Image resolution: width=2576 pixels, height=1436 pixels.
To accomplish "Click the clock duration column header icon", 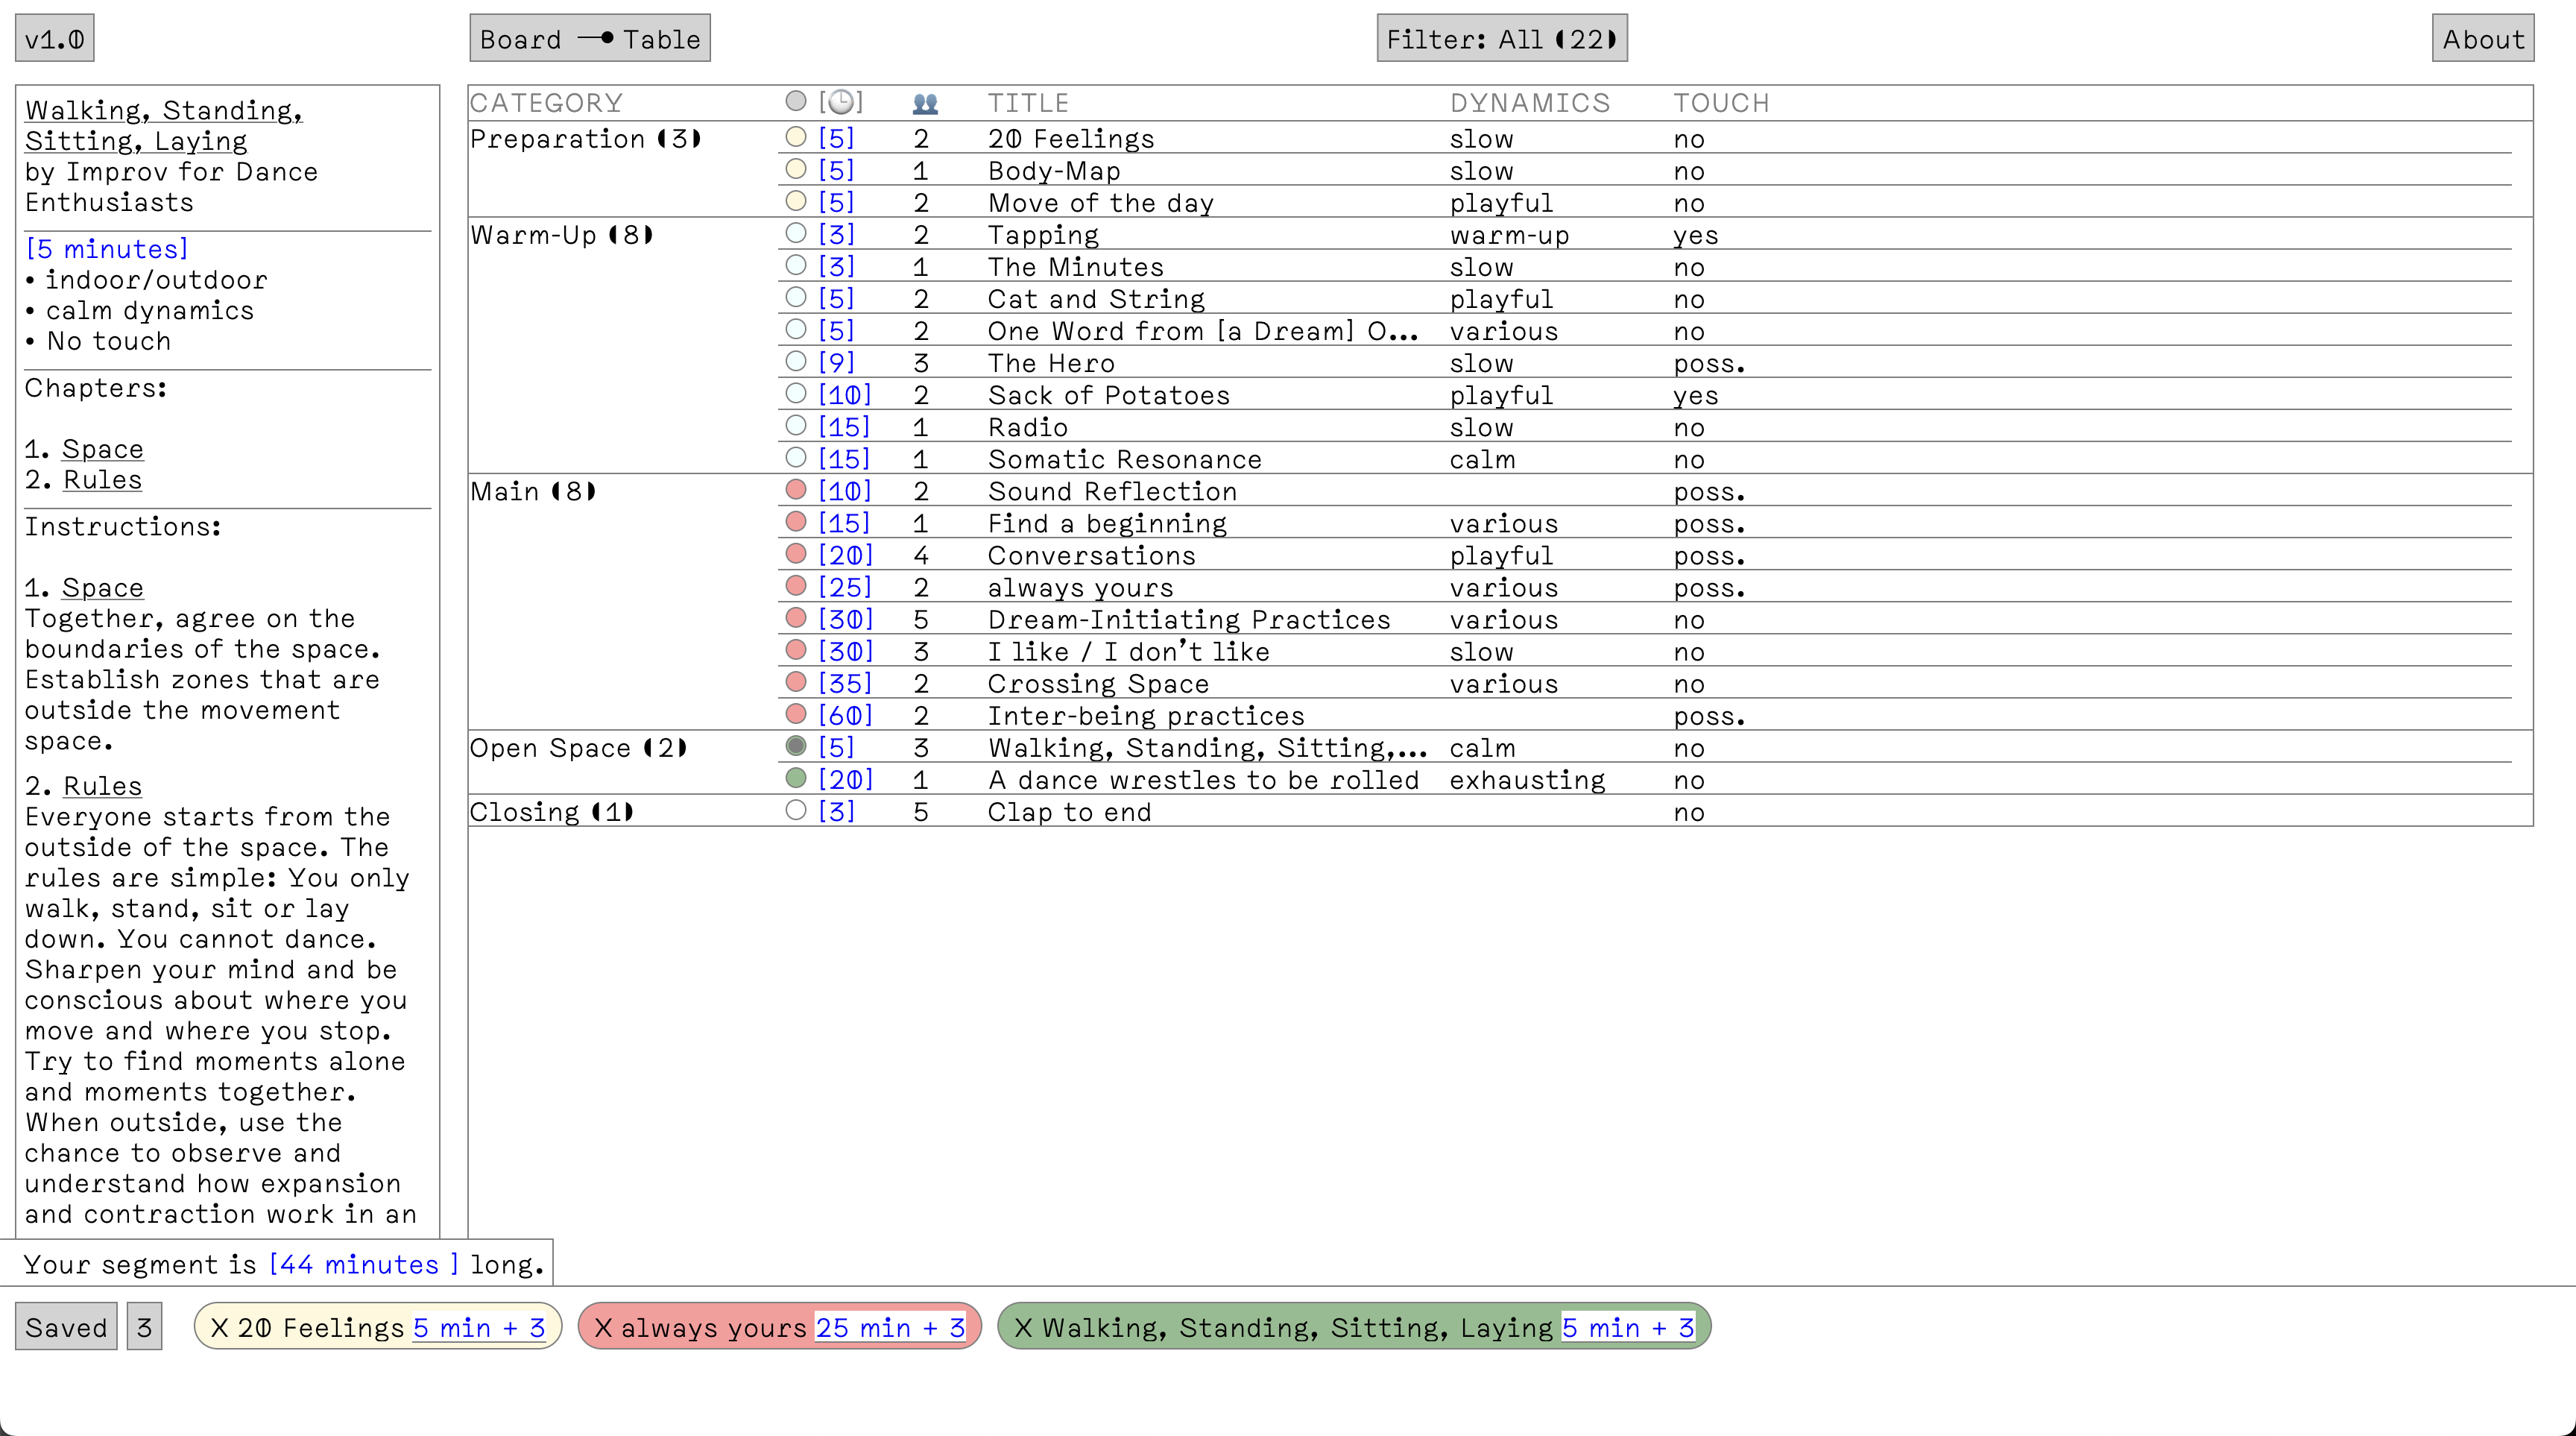I will click(x=841, y=102).
